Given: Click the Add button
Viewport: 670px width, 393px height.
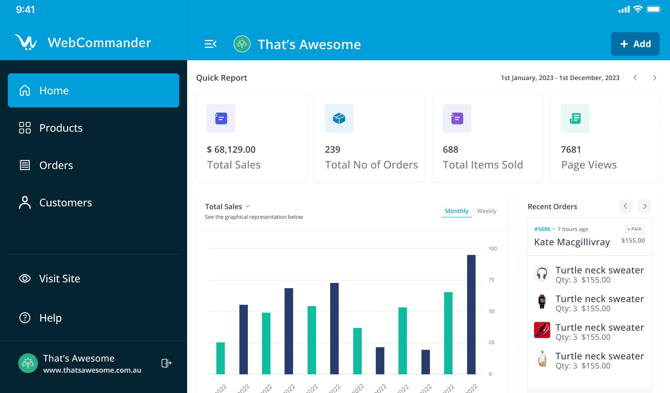Looking at the screenshot, I should (635, 44).
